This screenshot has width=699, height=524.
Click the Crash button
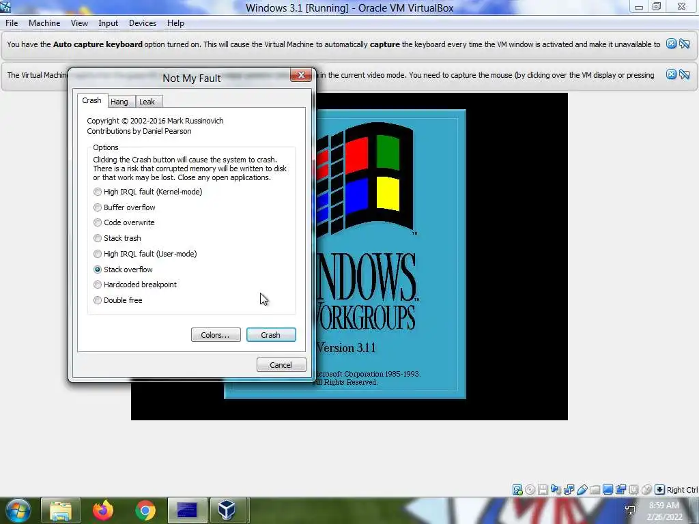coord(270,334)
